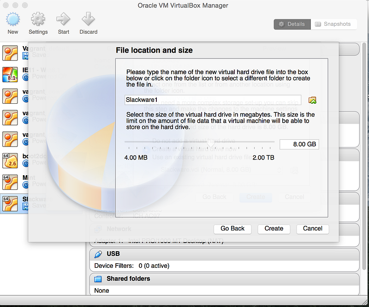369x307 pixels.
Task: Click the Network section icon
Action: pyautogui.click(x=98, y=229)
